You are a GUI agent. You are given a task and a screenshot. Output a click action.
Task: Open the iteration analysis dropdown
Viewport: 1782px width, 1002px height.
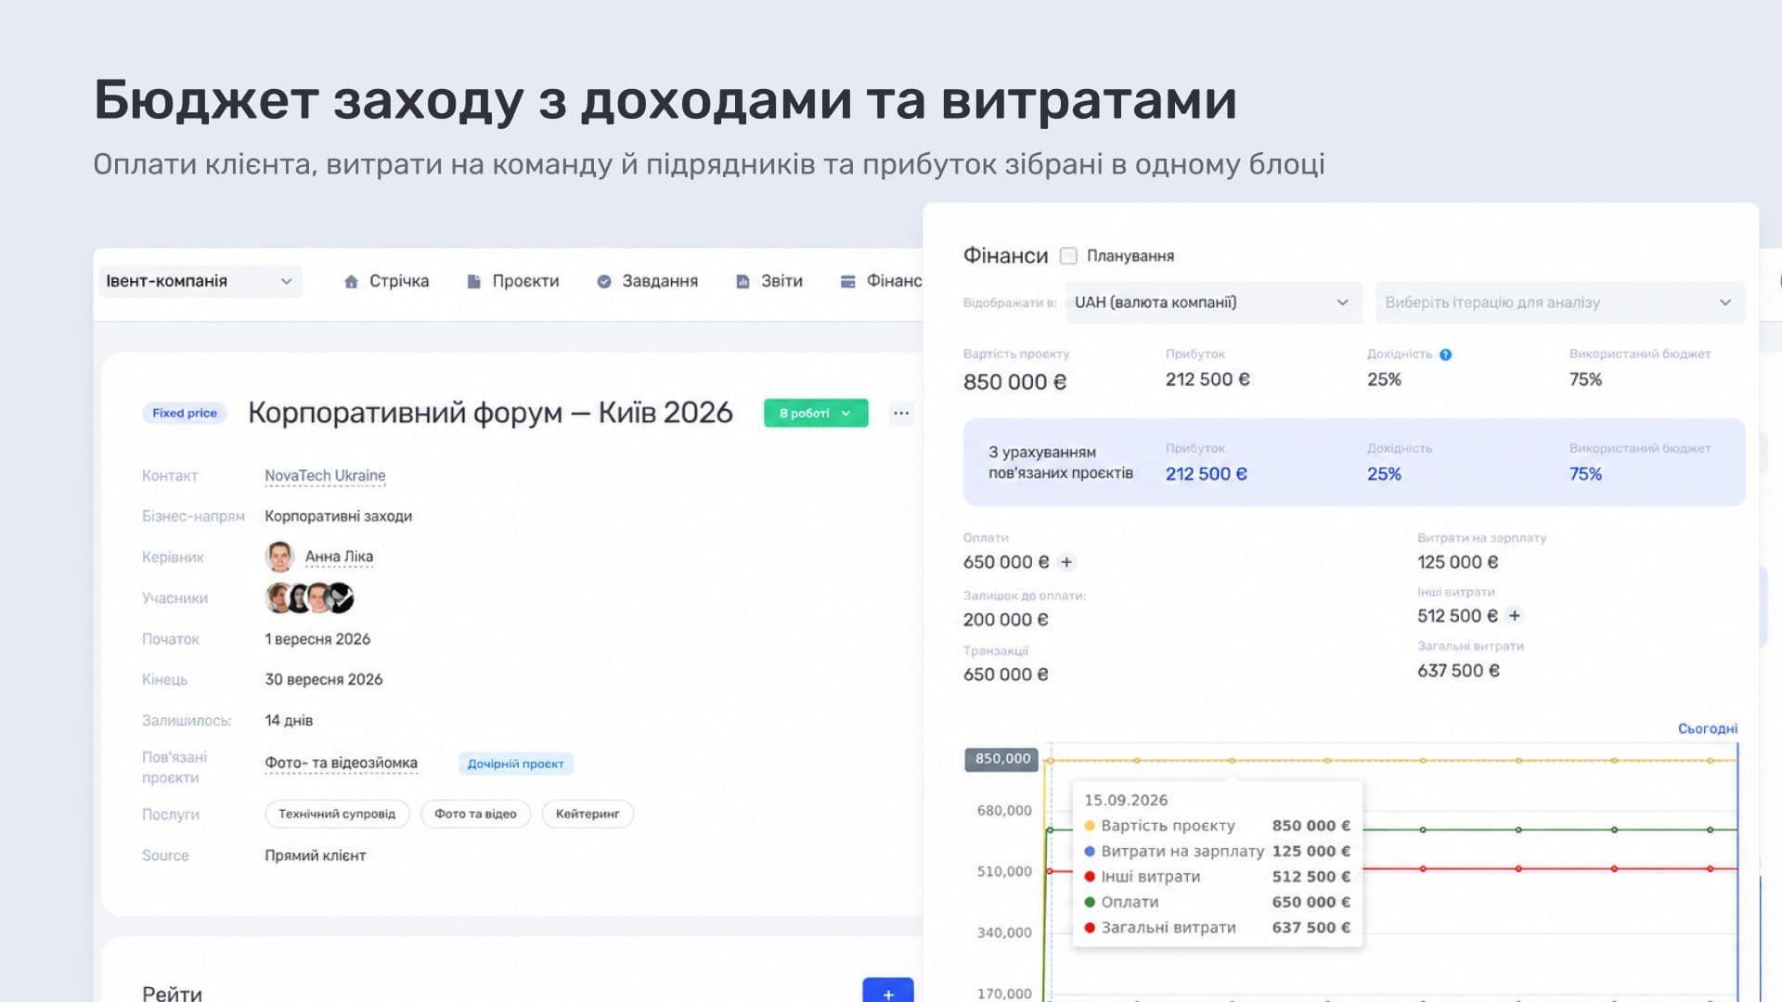1560,302
